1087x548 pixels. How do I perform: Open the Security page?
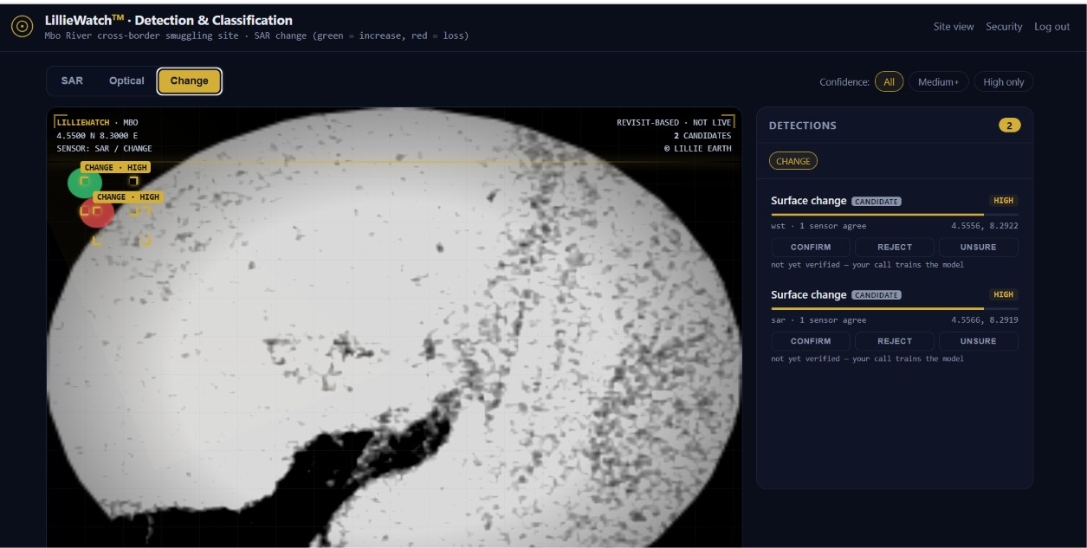pos(1004,27)
